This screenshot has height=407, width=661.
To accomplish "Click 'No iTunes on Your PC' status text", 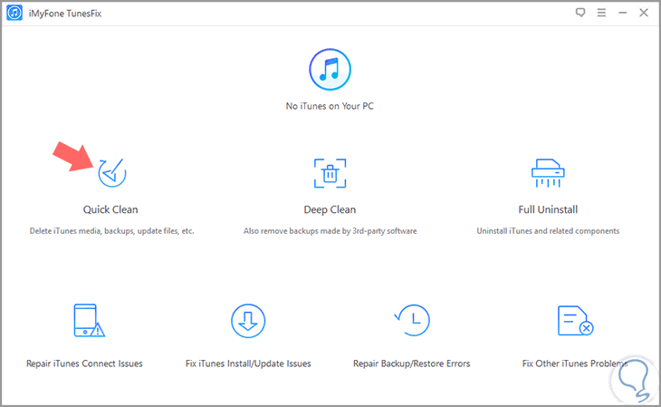I will (330, 106).
